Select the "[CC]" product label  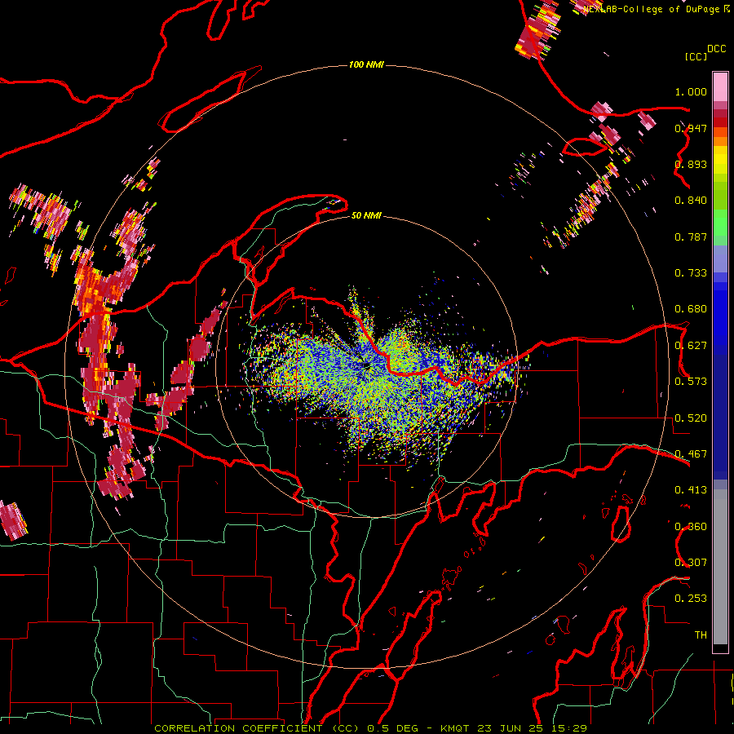696,56
